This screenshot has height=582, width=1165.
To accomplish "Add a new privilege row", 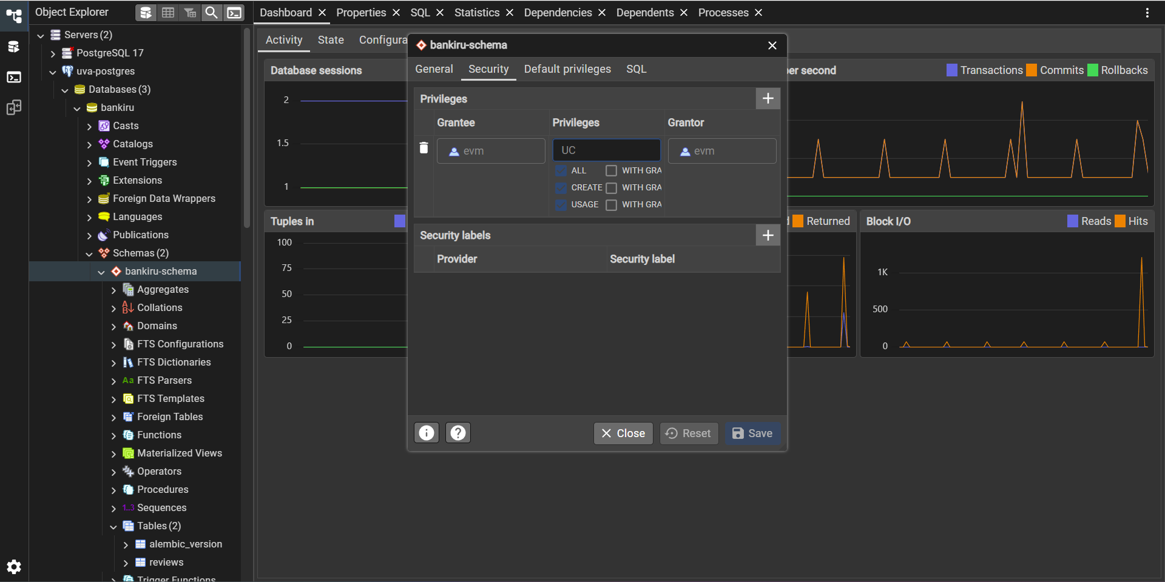I will click(x=768, y=98).
